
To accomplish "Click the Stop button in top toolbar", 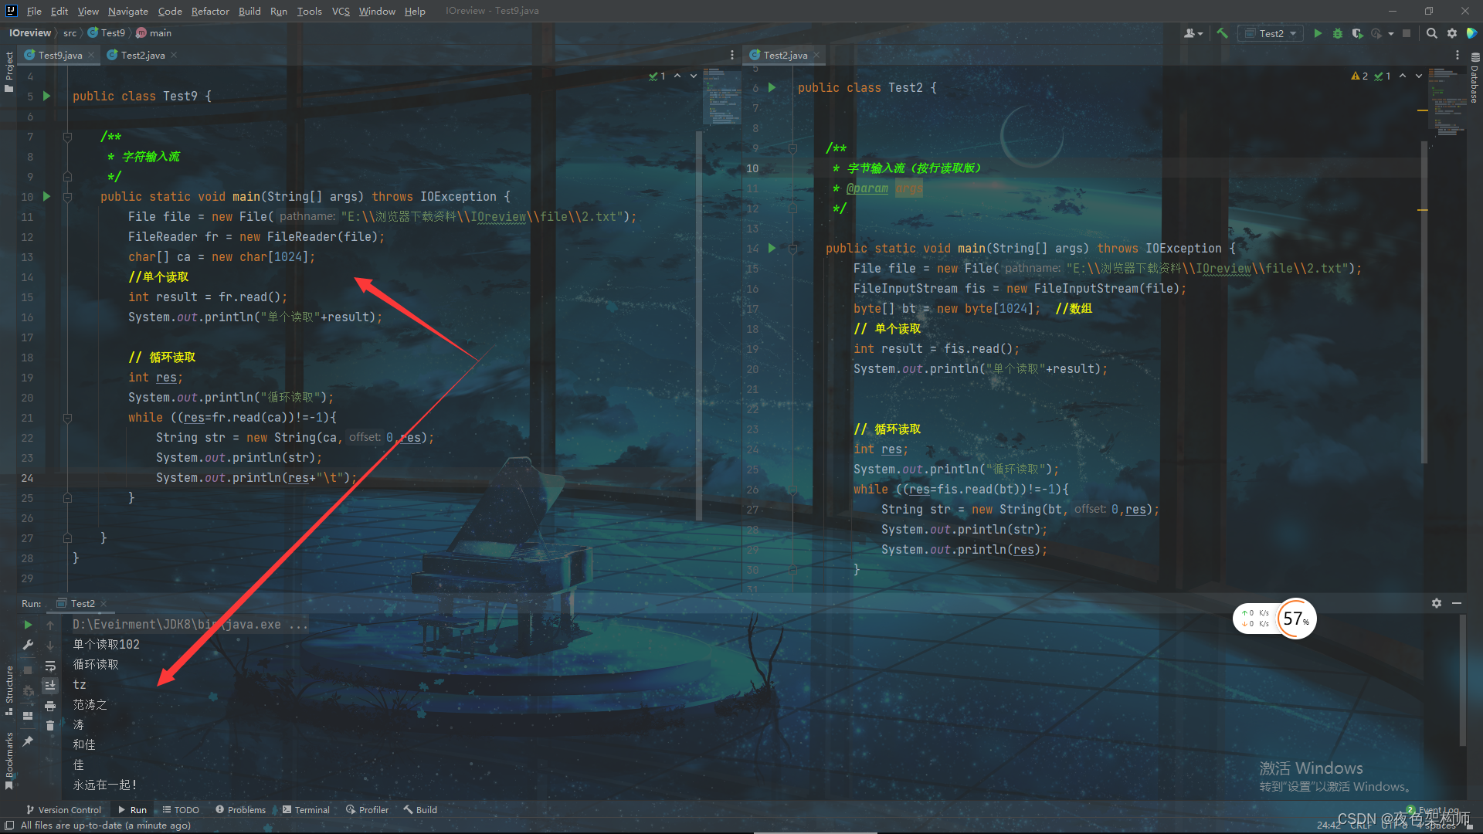I will [1407, 33].
